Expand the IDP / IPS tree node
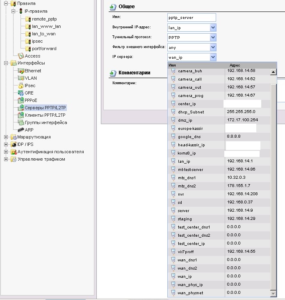Screen dimensions: 285x300 click(6, 145)
